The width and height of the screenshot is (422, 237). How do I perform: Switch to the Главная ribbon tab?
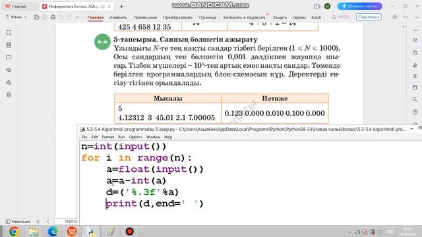point(95,17)
